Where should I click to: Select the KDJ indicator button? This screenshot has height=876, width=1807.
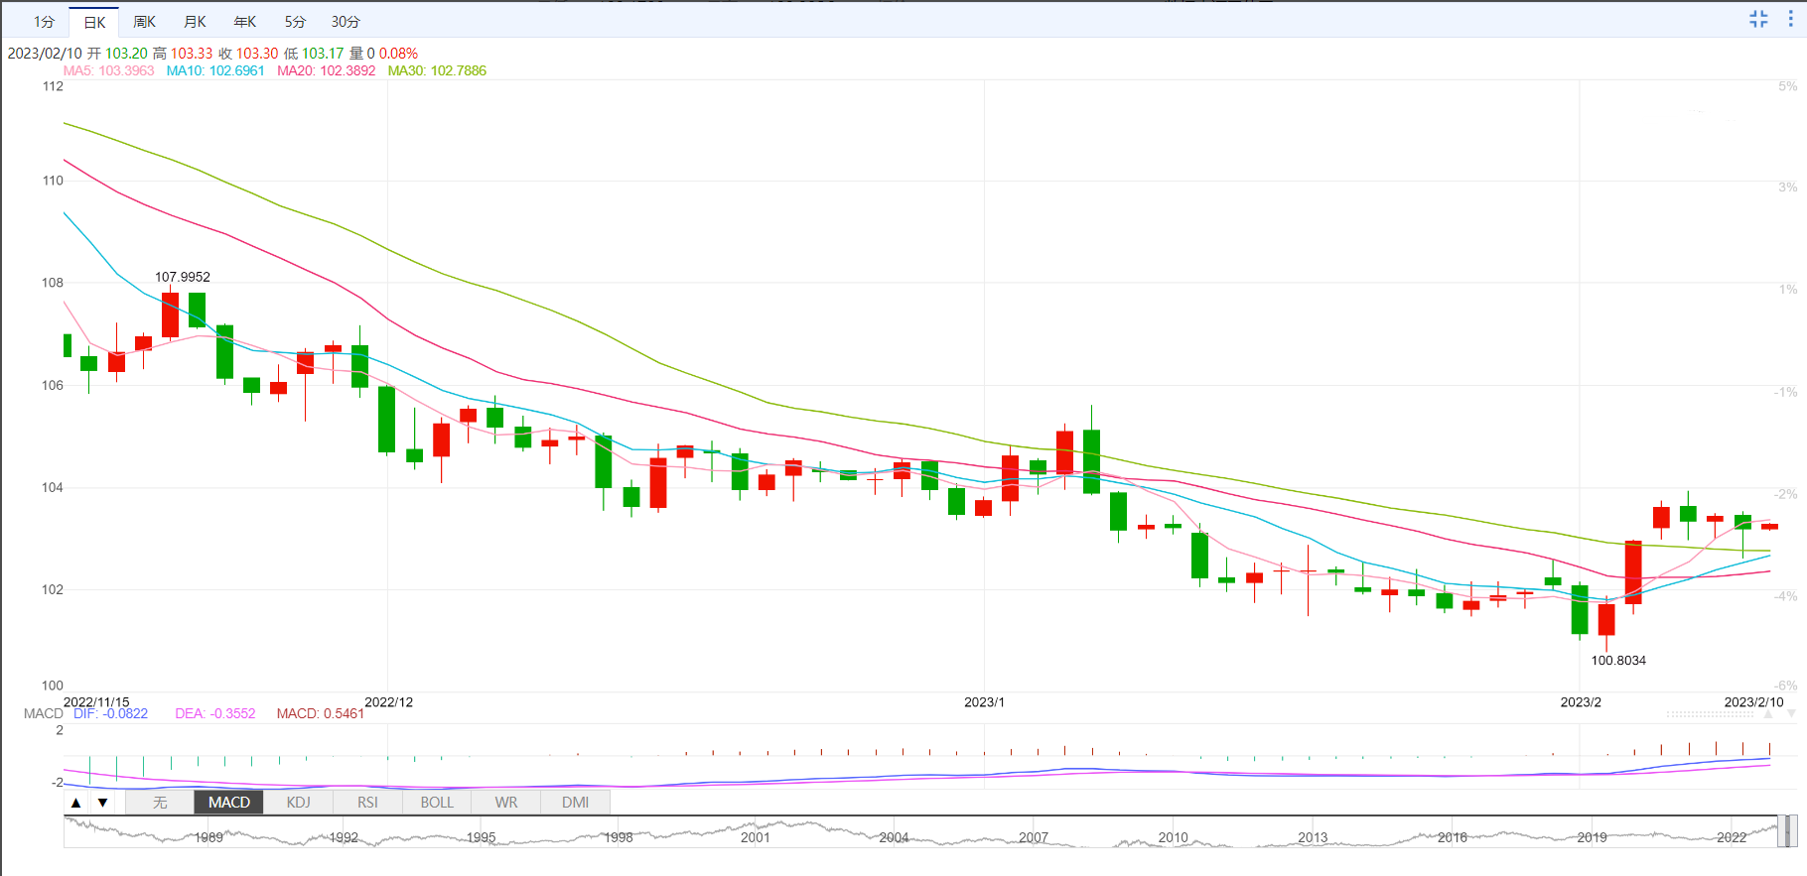pyautogui.click(x=299, y=803)
